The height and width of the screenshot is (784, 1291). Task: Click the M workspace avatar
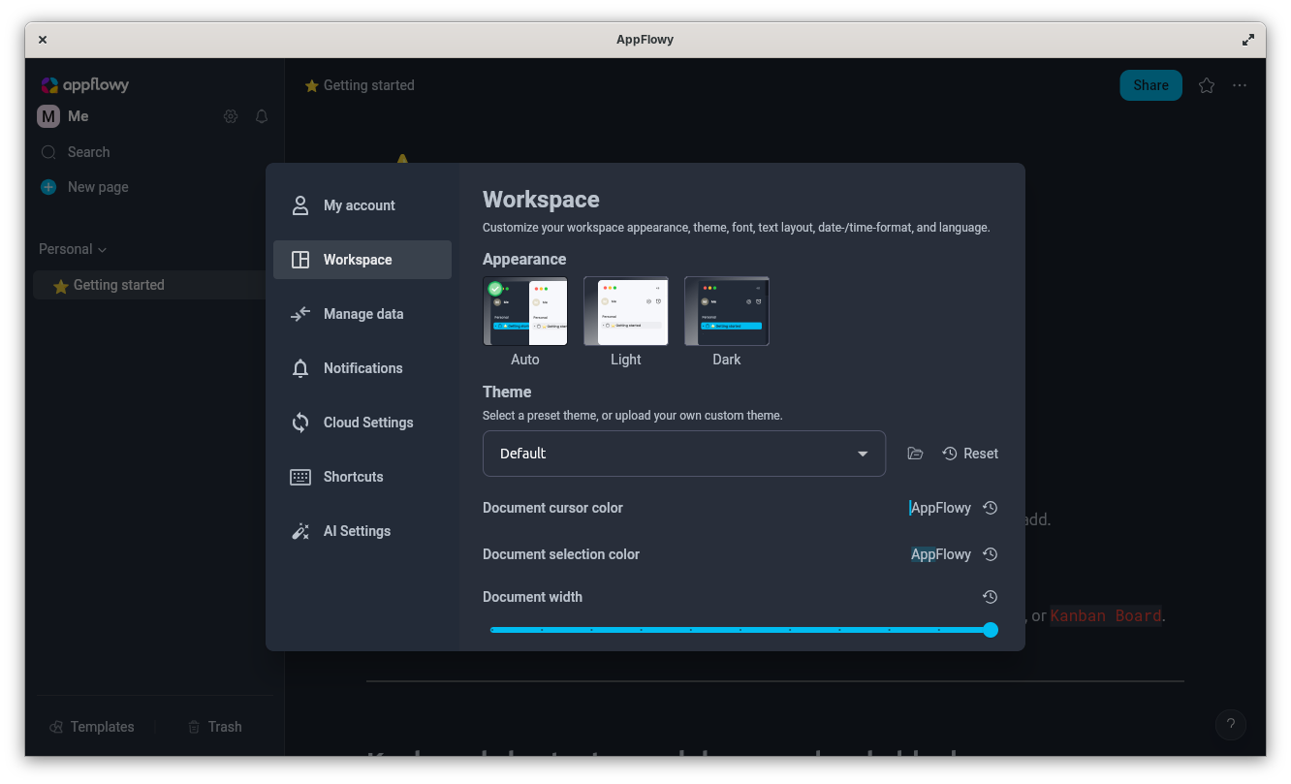(x=48, y=116)
